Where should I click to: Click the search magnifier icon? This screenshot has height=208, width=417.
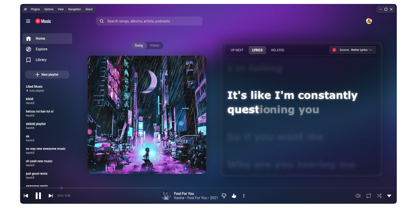tap(102, 21)
